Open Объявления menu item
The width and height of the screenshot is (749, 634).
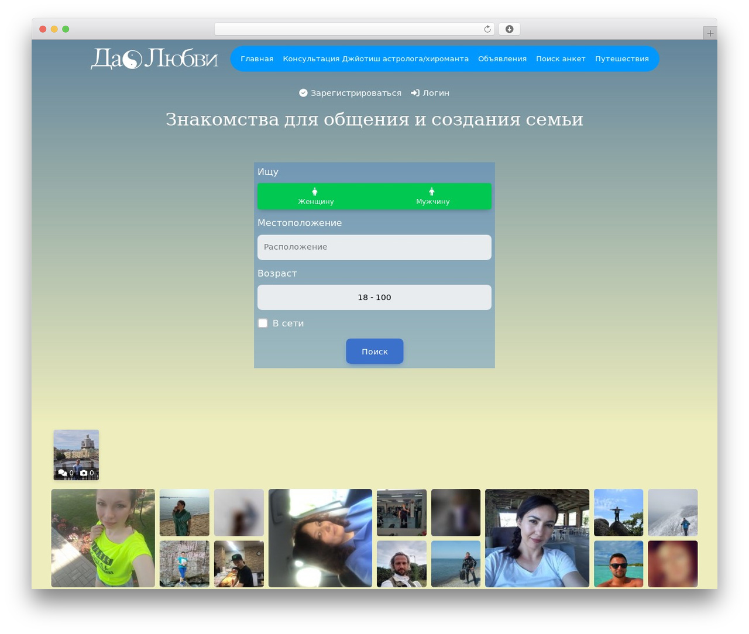pos(502,59)
